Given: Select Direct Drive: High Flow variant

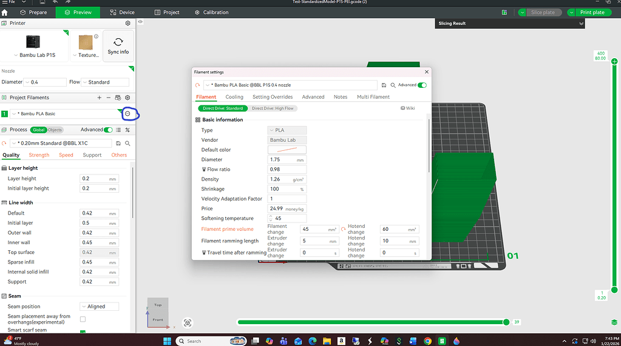Looking at the screenshot, I should click(273, 108).
